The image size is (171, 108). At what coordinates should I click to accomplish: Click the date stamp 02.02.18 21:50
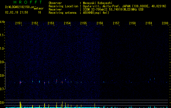pyautogui.click(x=17, y=12)
